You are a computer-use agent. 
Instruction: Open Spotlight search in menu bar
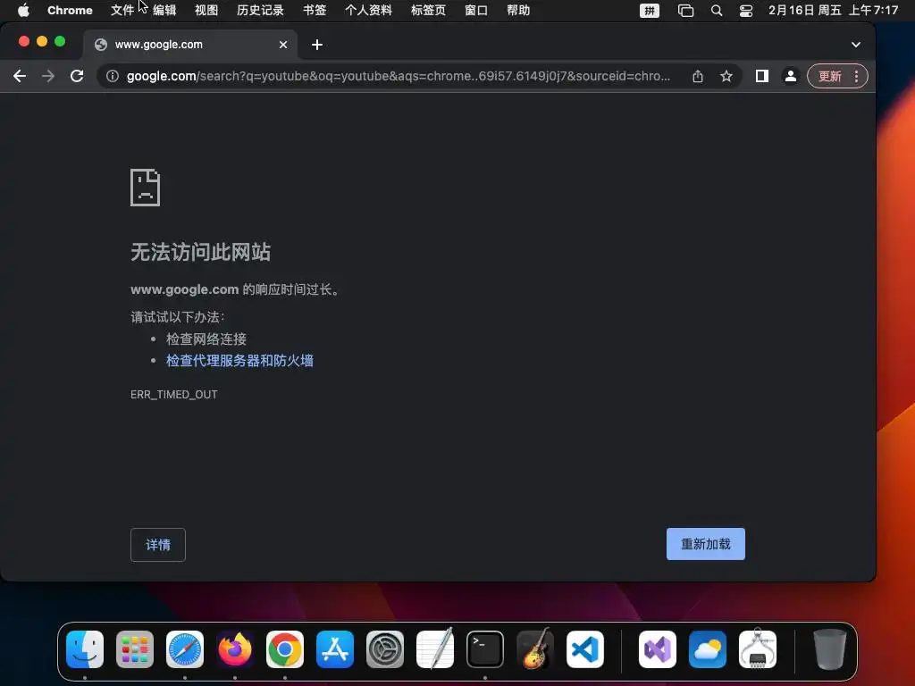pyautogui.click(x=717, y=11)
